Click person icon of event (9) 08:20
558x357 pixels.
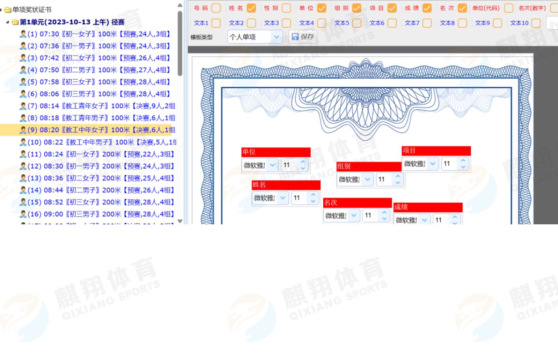23,130
